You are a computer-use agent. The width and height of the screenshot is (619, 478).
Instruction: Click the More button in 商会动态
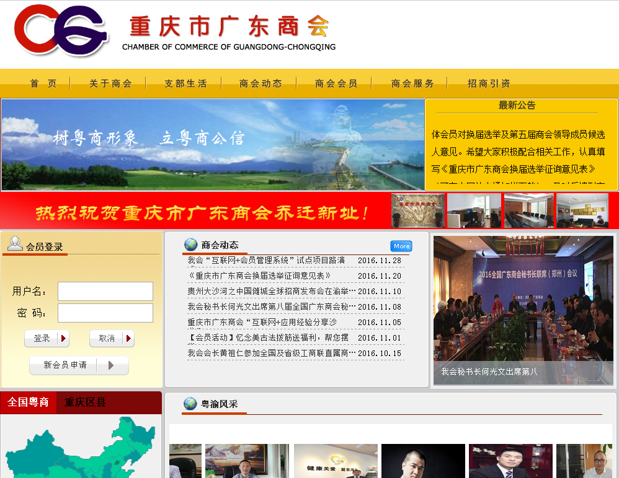tap(401, 246)
